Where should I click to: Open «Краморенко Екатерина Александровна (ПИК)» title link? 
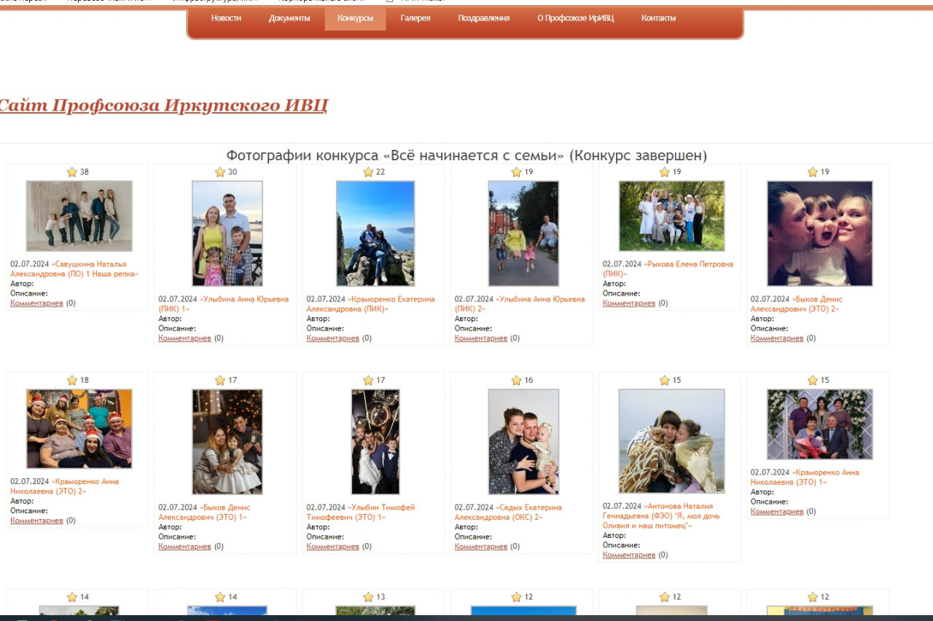click(371, 304)
